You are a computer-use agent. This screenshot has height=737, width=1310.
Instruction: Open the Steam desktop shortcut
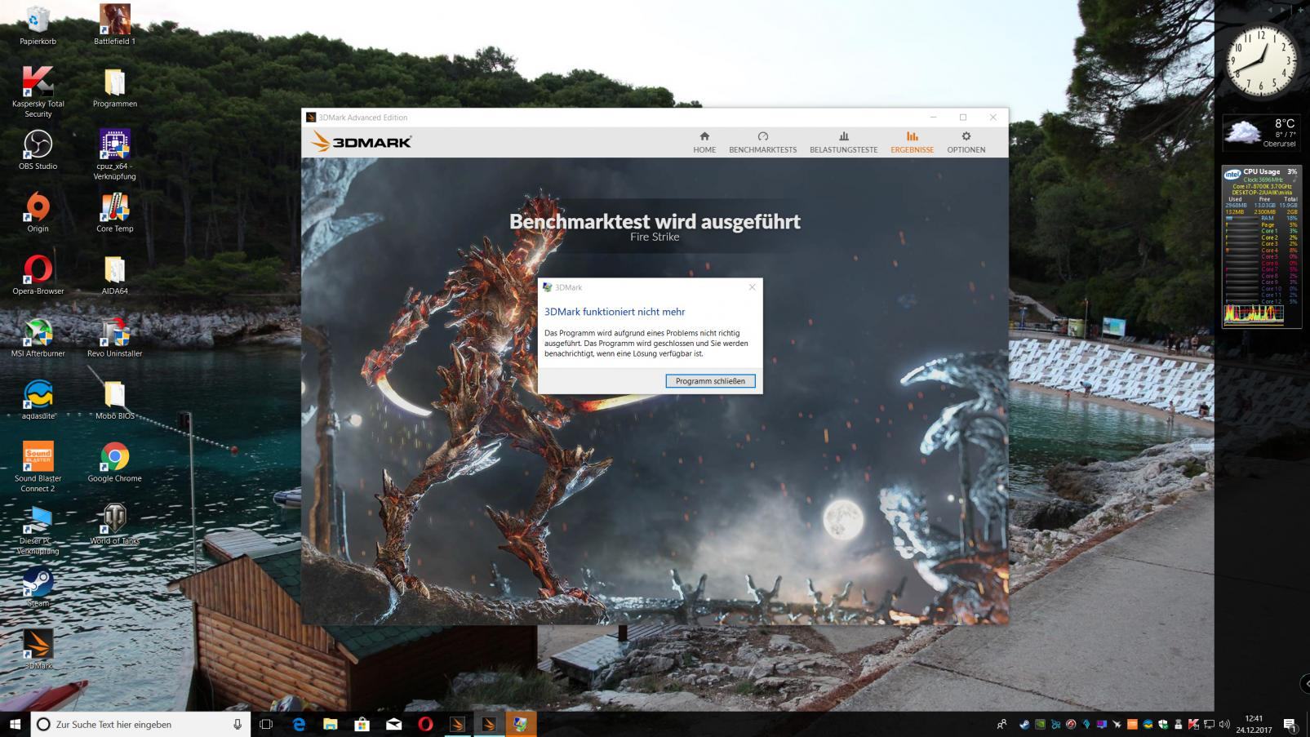coord(38,588)
